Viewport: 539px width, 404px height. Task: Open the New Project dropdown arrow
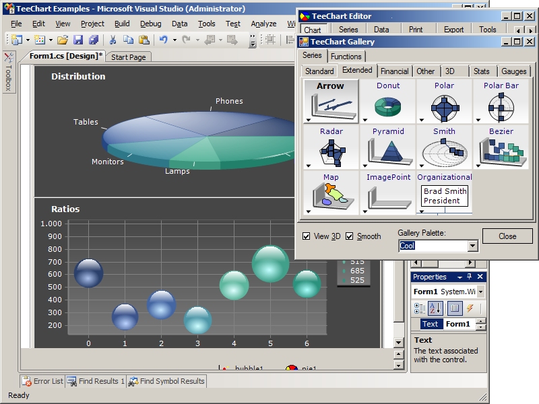(x=28, y=40)
